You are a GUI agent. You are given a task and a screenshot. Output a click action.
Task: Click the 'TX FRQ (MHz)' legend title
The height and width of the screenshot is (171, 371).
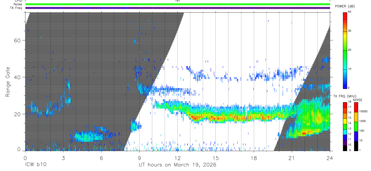pos(345,96)
